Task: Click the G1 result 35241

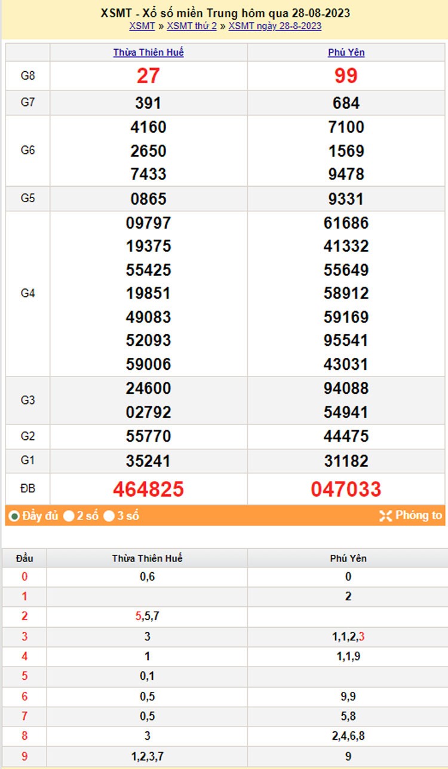Action: pos(148,461)
